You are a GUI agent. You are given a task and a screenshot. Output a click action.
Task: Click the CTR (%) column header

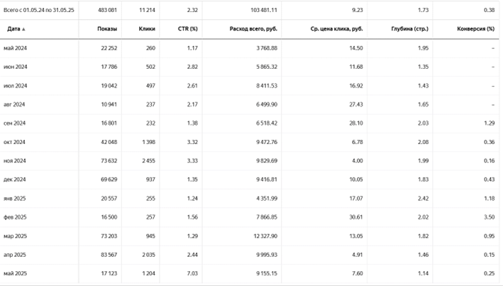click(x=187, y=29)
